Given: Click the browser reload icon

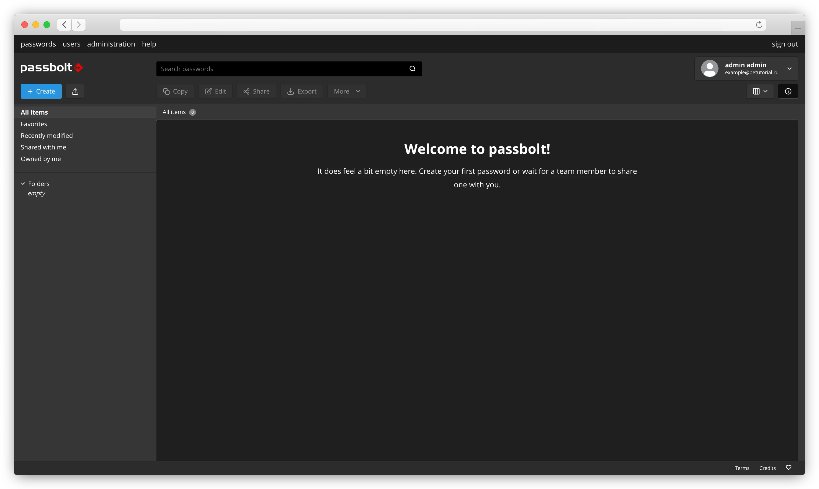Looking at the screenshot, I should coord(759,25).
